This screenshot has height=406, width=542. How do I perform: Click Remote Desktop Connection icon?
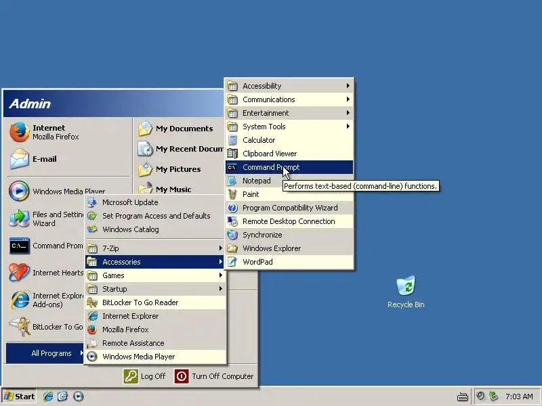tap(232, 221)
